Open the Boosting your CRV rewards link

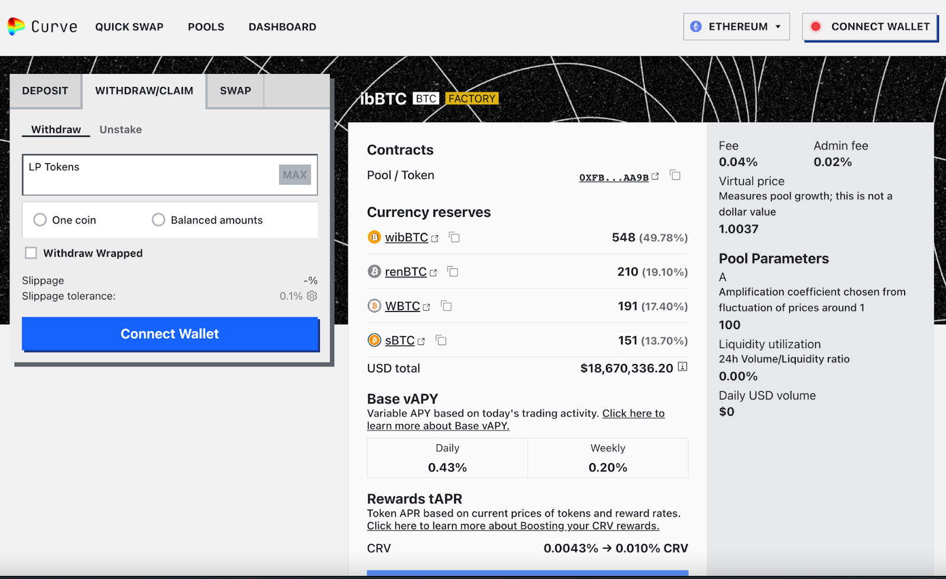coord(513,526)
